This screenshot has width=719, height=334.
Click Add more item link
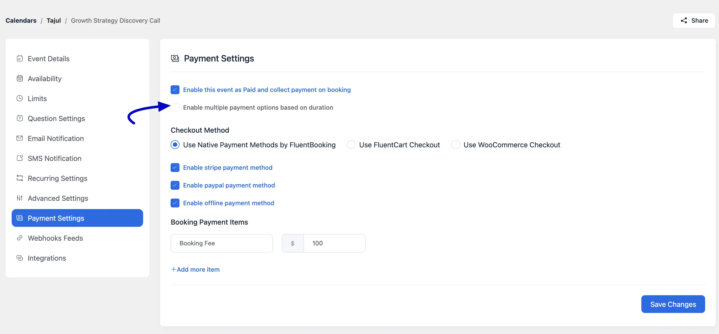[195, 269]
